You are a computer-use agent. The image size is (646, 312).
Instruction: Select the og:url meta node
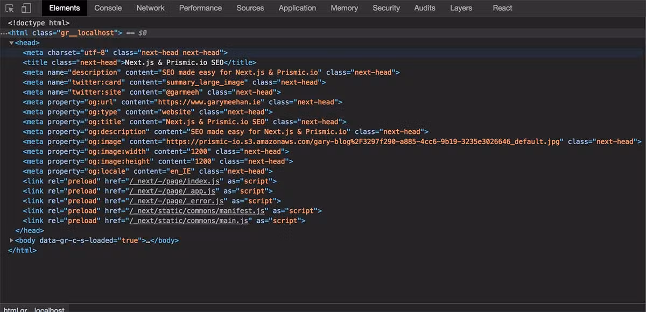coord(182,102)
